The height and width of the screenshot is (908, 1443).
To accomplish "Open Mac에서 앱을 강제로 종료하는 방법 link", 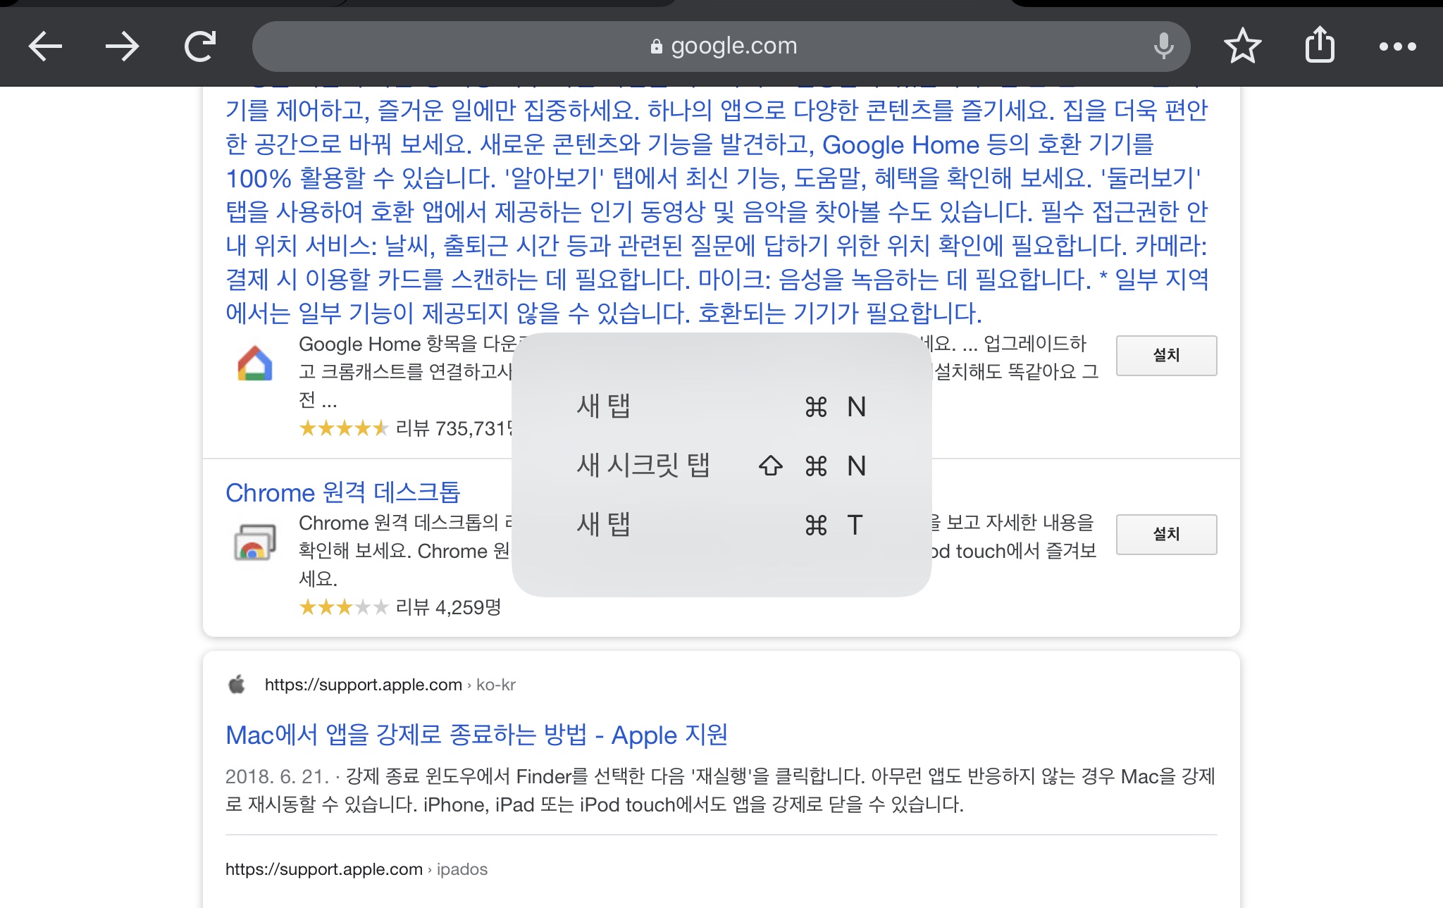I will click(476, 735).
